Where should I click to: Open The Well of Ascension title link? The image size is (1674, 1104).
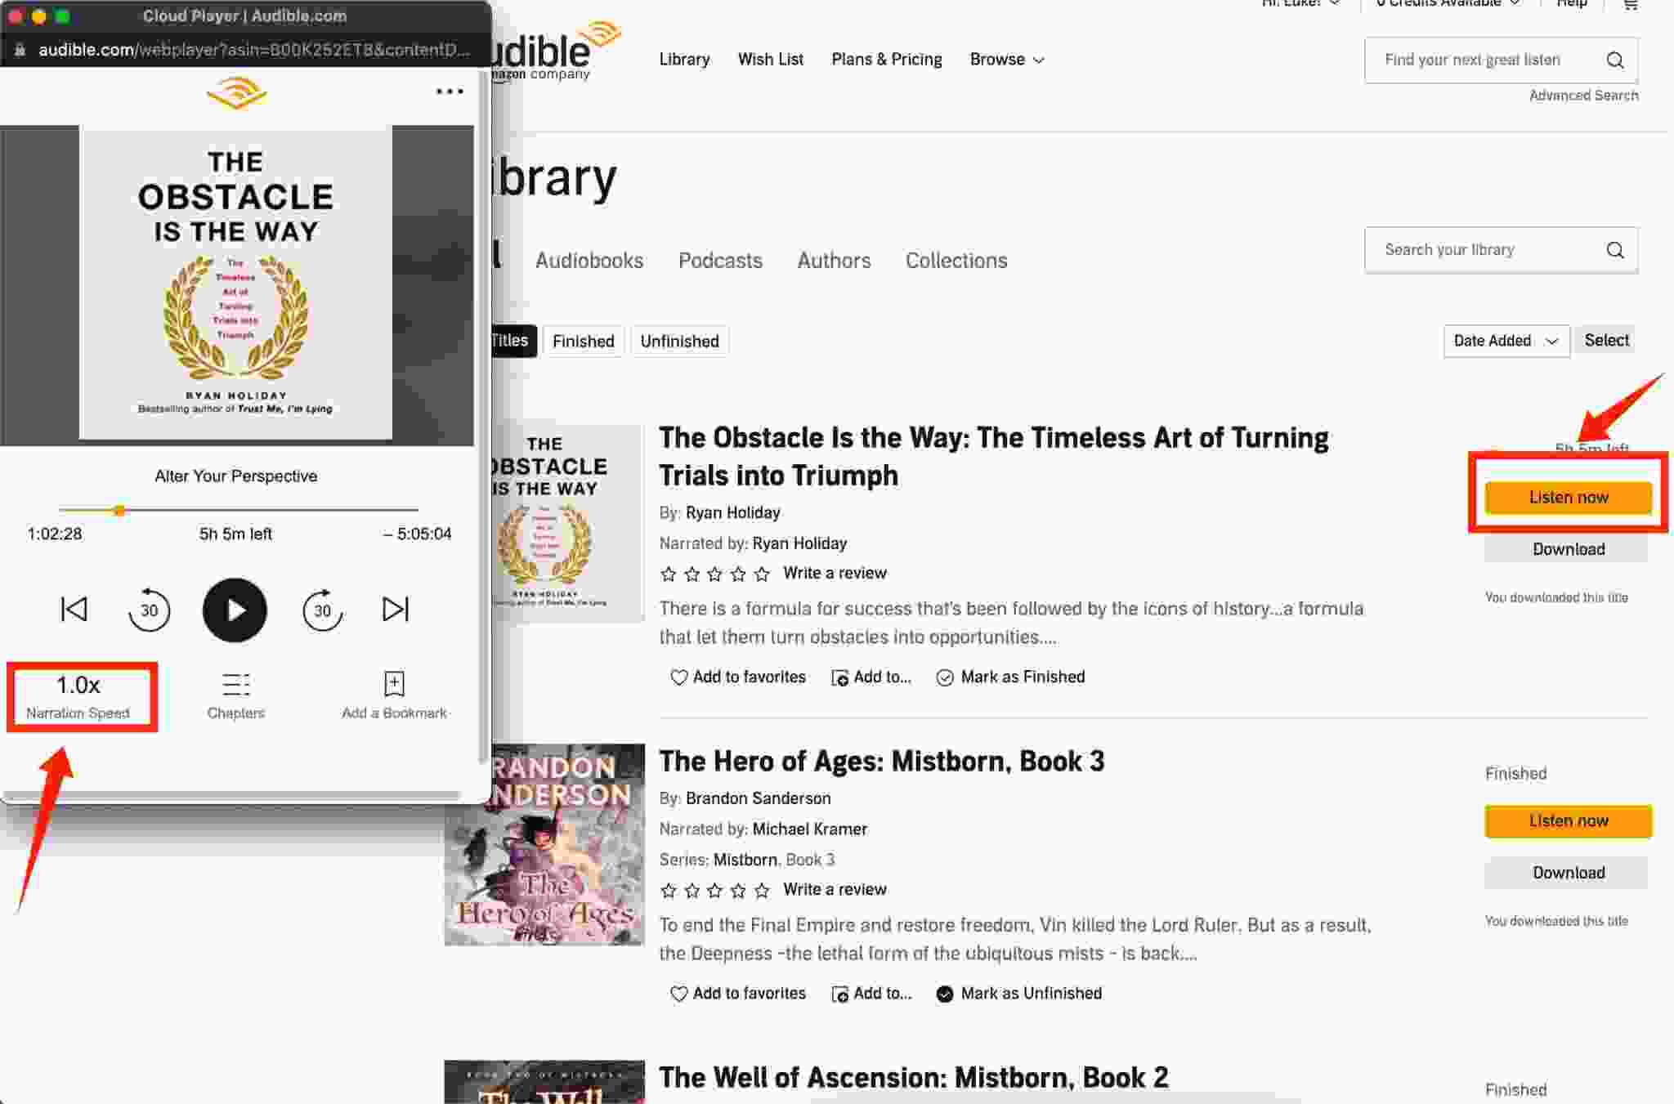click(x=913, y=1077)
